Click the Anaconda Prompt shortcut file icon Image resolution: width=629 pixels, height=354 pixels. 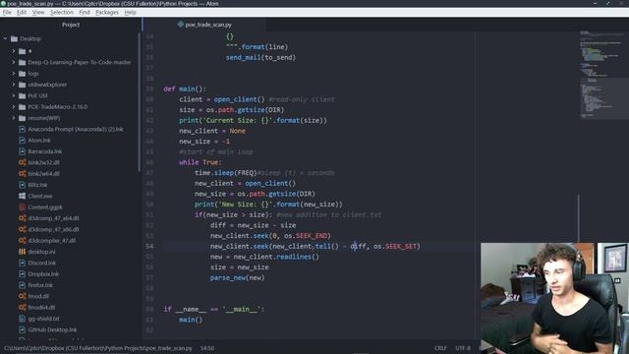(x=22, y=129)
